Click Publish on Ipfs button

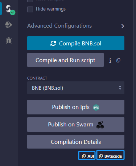pyautogui.click(x=76, y=107)
